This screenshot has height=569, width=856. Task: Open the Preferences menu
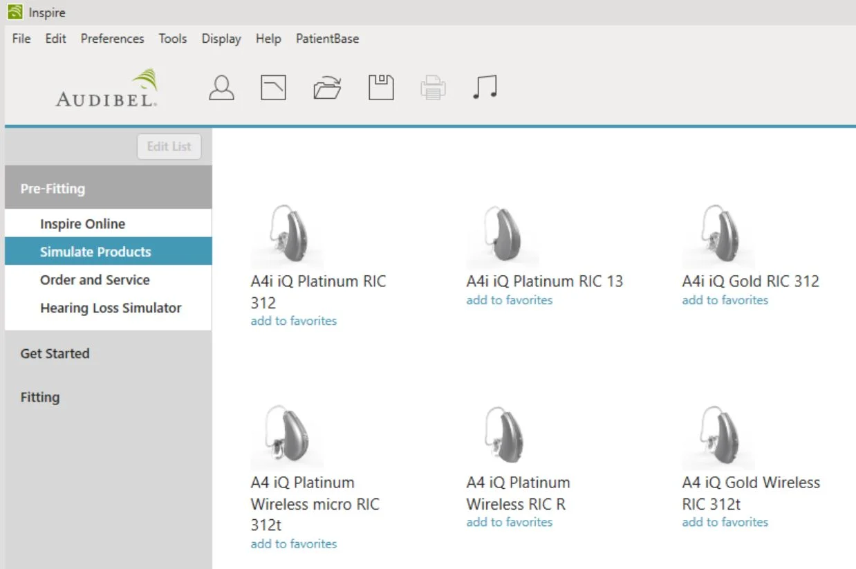tap(113, 39)
